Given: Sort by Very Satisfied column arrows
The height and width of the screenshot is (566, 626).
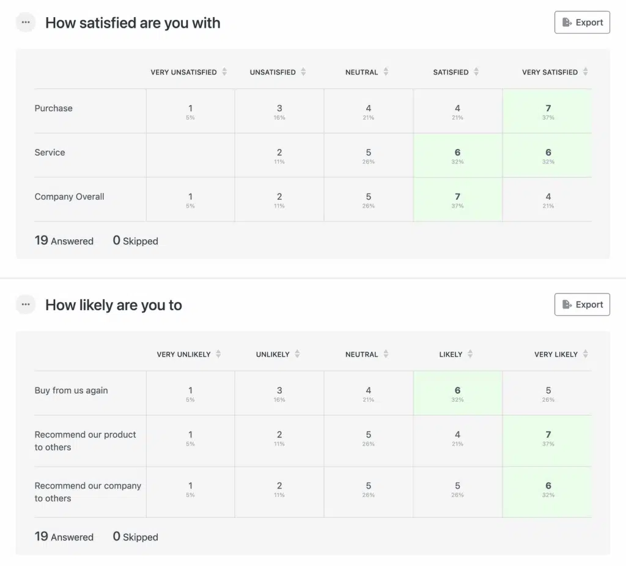Looking at the screenshot, I should 585,72.
